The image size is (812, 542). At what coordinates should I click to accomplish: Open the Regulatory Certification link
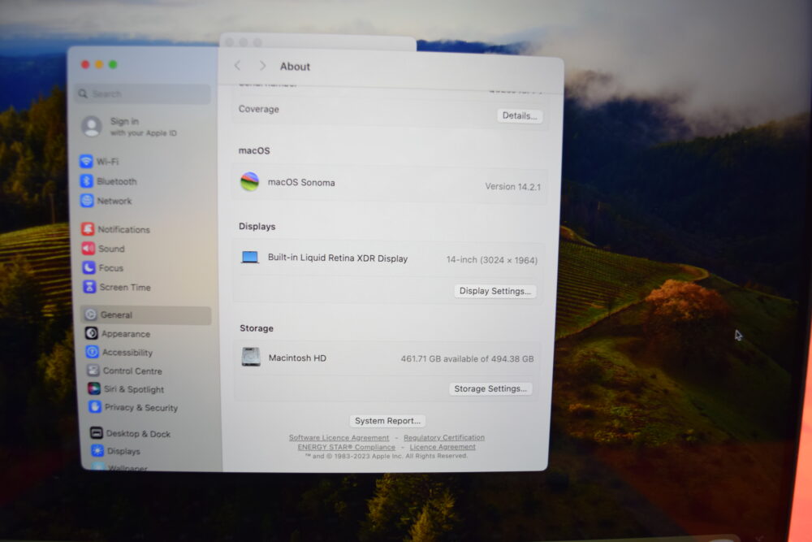click(444, 438)
